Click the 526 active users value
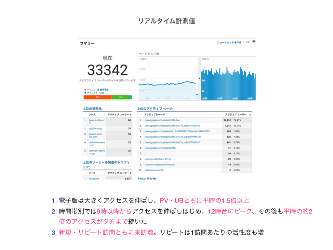Screen dimensions: 333x250 pos(229,137)
